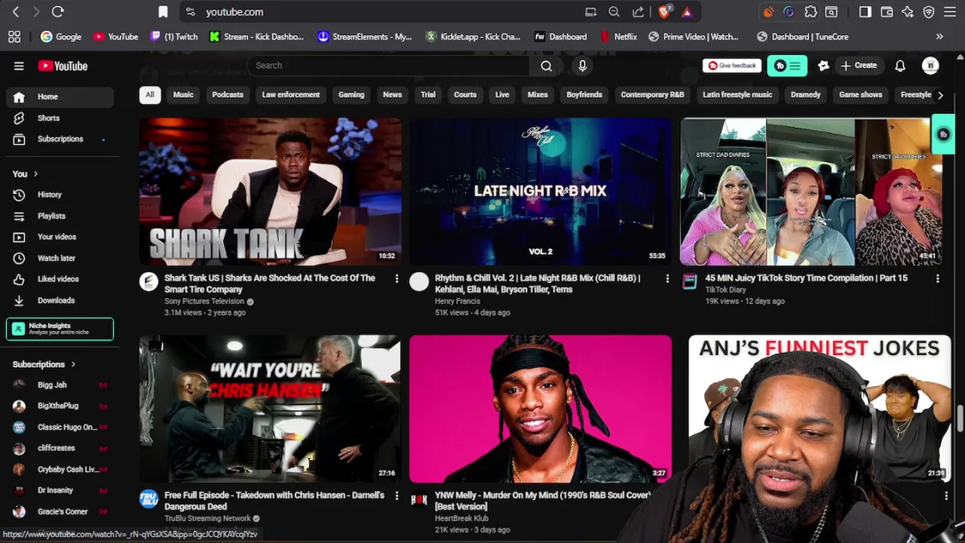Click the YouTube logo
Image resolution: width=965 pixels, height=543 pixels.
(x=63, y=66)
